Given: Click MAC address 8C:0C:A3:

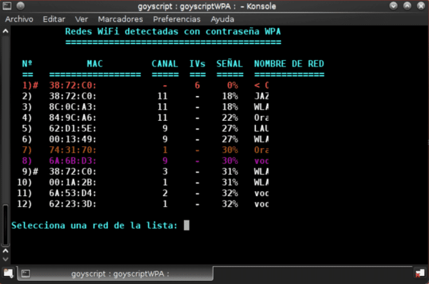Looking at the screenshot, I should coord(73,107).
